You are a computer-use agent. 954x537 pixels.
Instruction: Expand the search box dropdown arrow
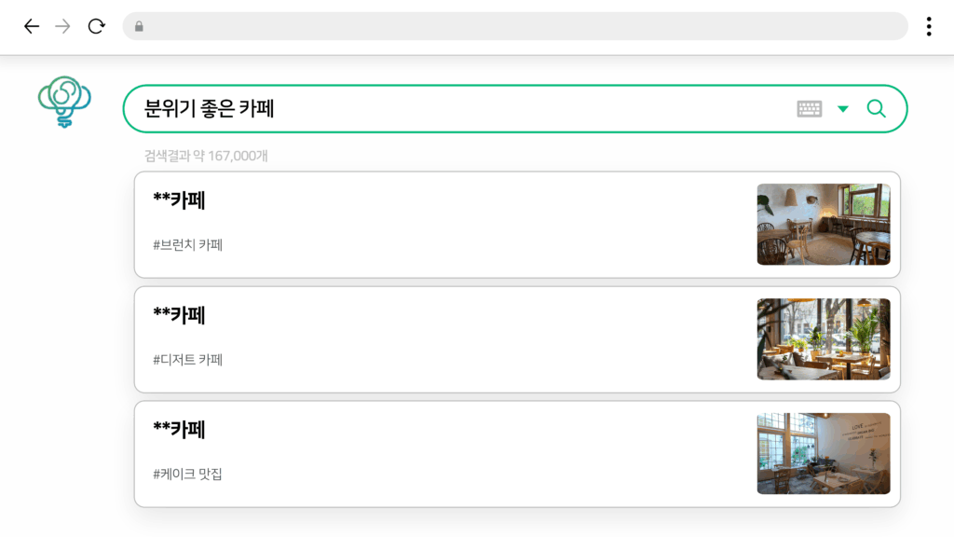[x=842, y=109]
